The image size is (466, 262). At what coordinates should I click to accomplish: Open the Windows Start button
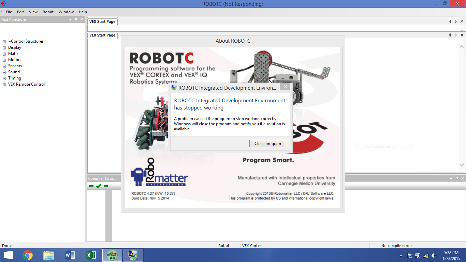pyautogui.click(x=9, y=255)
